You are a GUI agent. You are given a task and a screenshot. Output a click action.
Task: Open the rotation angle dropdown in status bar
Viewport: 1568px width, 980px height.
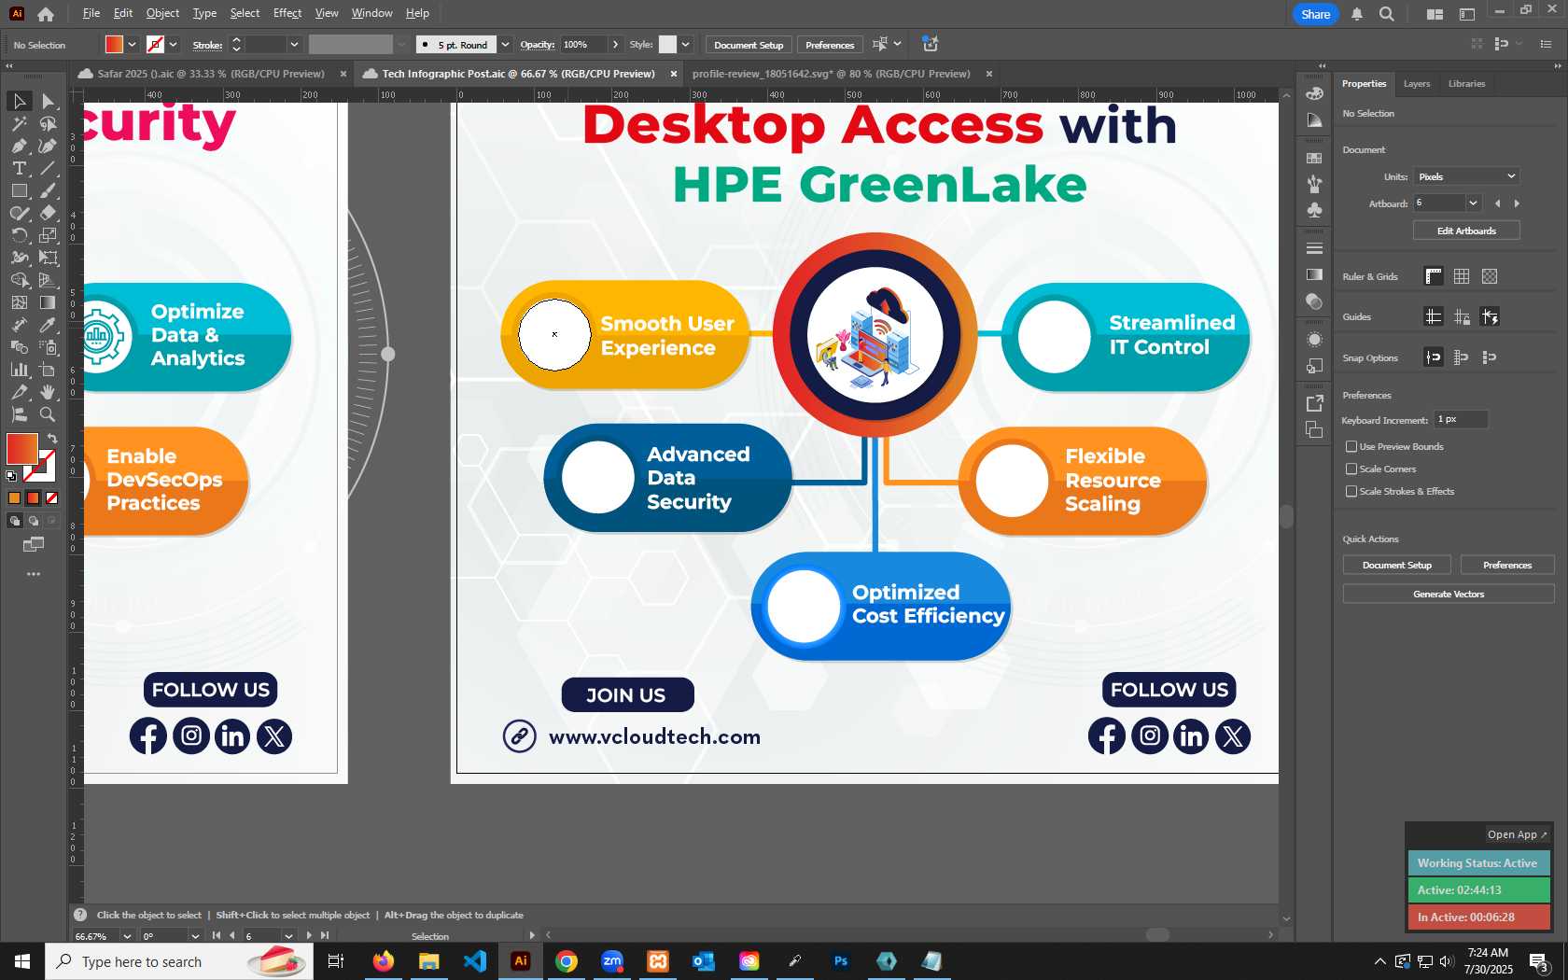point(195,935)
